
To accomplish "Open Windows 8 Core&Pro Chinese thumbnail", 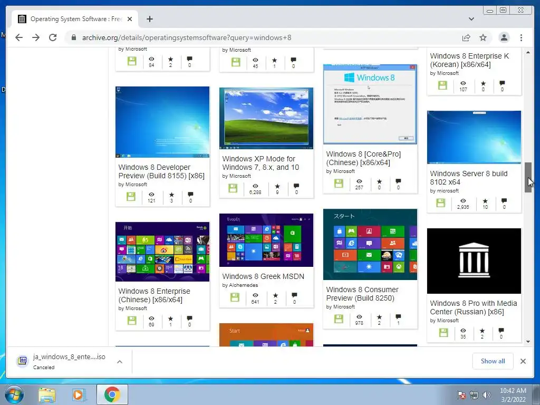I will click(370, 104).
